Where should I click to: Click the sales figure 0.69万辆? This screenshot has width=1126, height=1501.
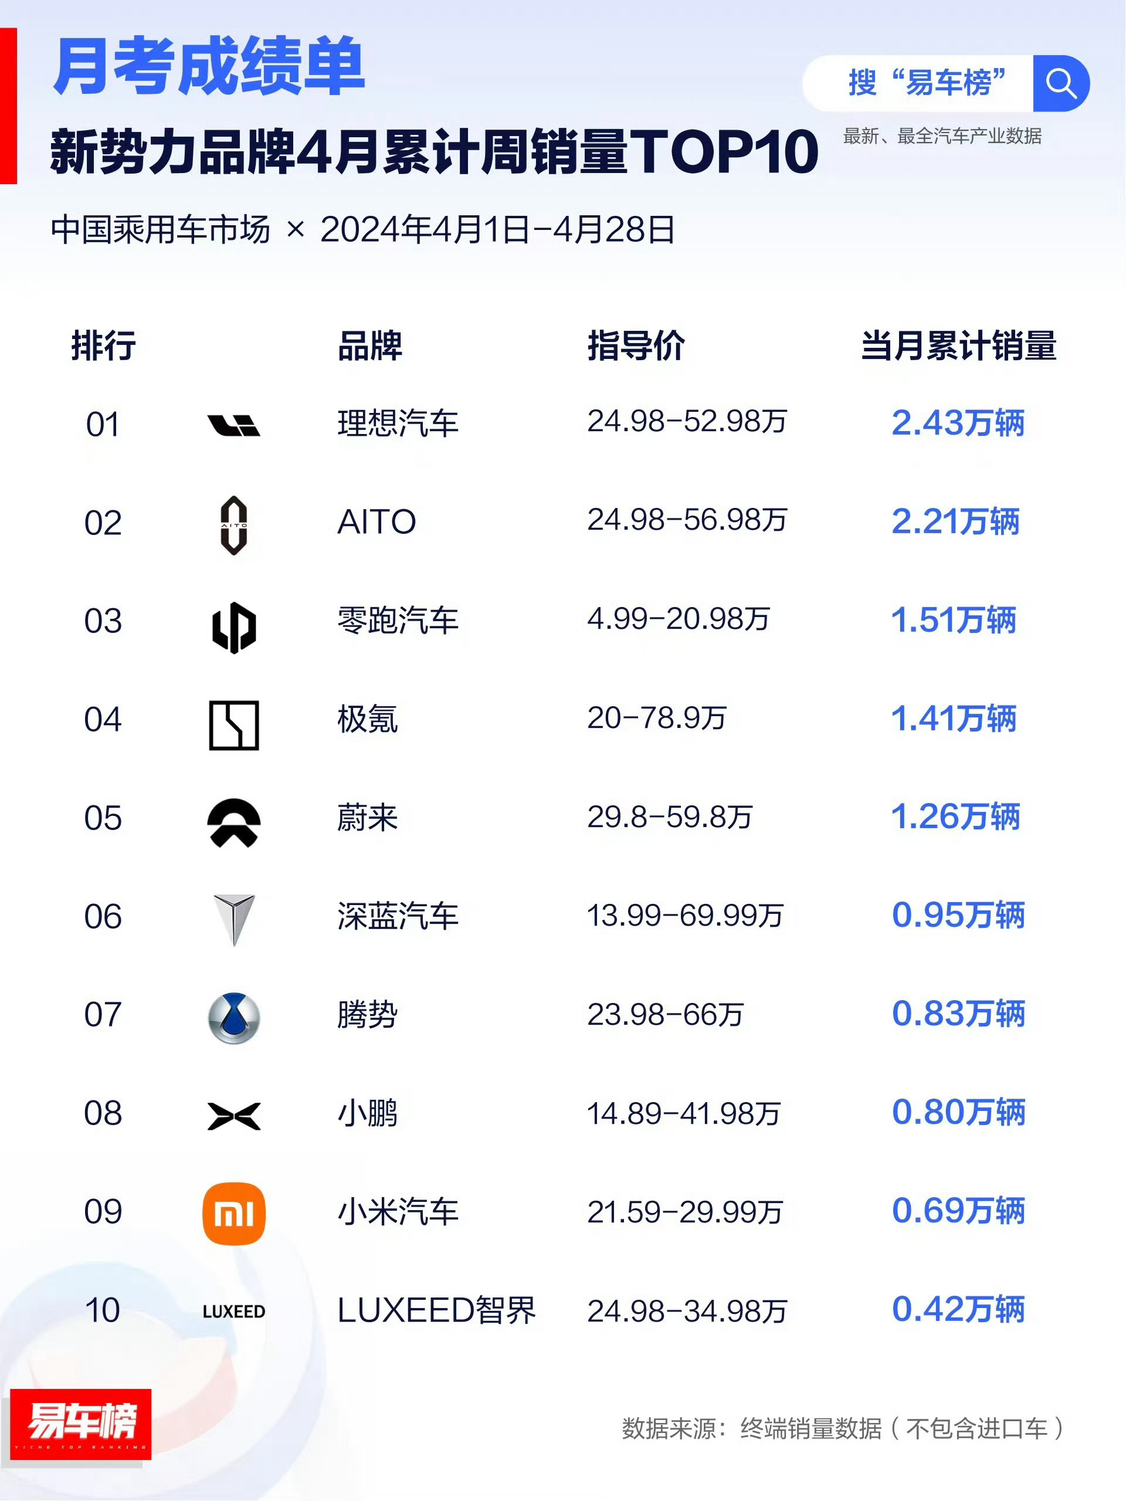coord(958,1210)
